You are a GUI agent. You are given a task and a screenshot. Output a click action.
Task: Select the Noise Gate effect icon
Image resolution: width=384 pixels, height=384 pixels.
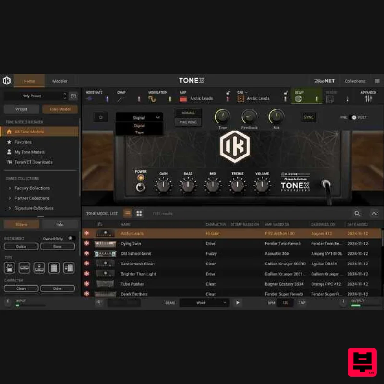(x=89, y=99)
